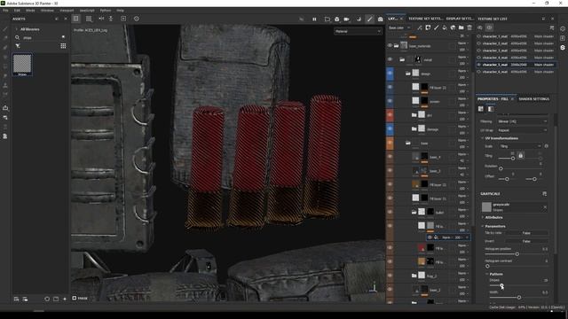Click the grid display icon in top toolbar
Viewport: 568px width, 319px height.
tap(75, 19)
